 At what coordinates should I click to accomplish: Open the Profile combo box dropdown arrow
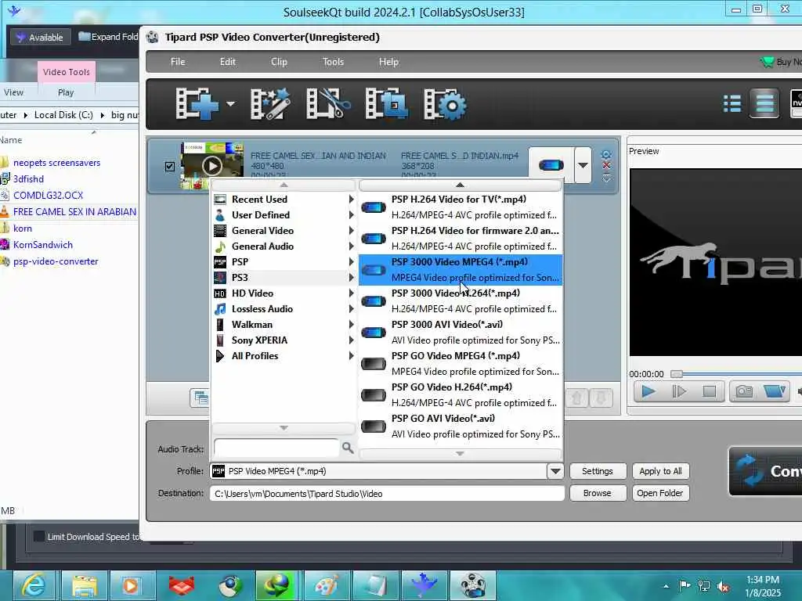coord(555,471)
